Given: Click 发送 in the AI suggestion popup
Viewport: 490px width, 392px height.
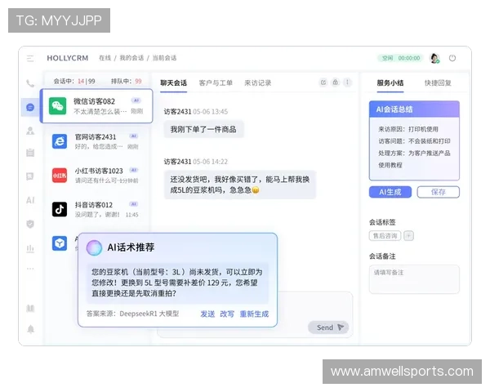Looking at the screenshot, I should tap(207, 314).
